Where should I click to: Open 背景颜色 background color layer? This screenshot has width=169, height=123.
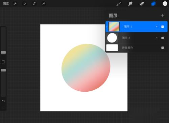point(137,48)
